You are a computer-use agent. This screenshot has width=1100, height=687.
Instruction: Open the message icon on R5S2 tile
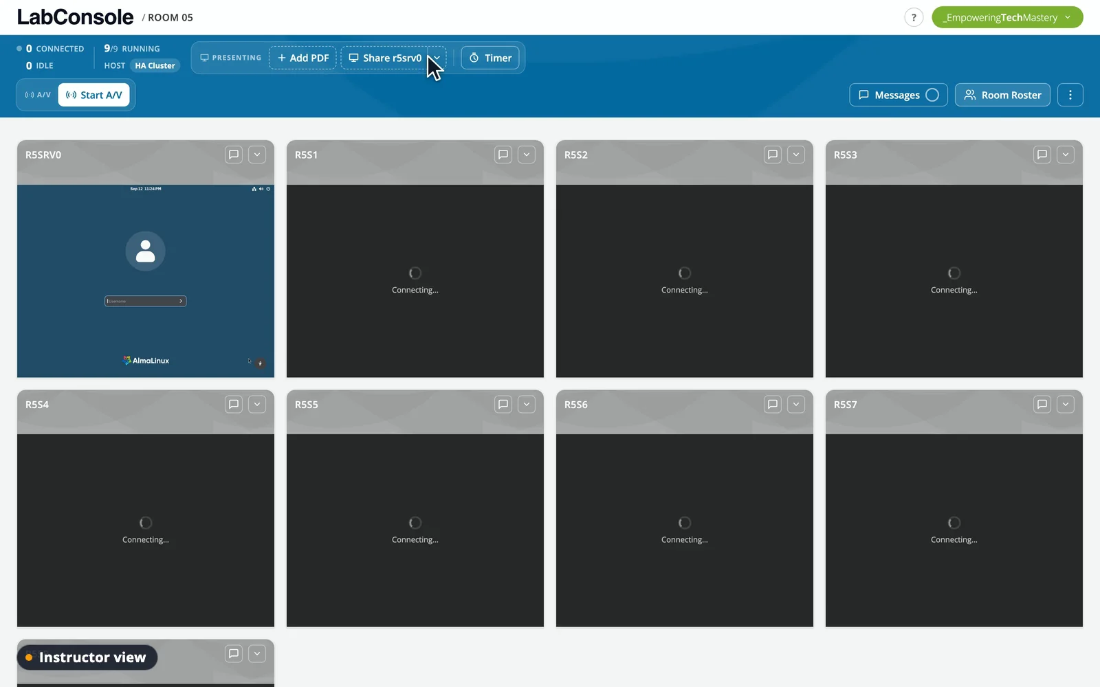pos(773,155)
